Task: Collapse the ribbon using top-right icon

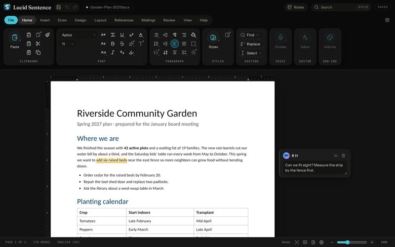Action: [x=387, y=20]
